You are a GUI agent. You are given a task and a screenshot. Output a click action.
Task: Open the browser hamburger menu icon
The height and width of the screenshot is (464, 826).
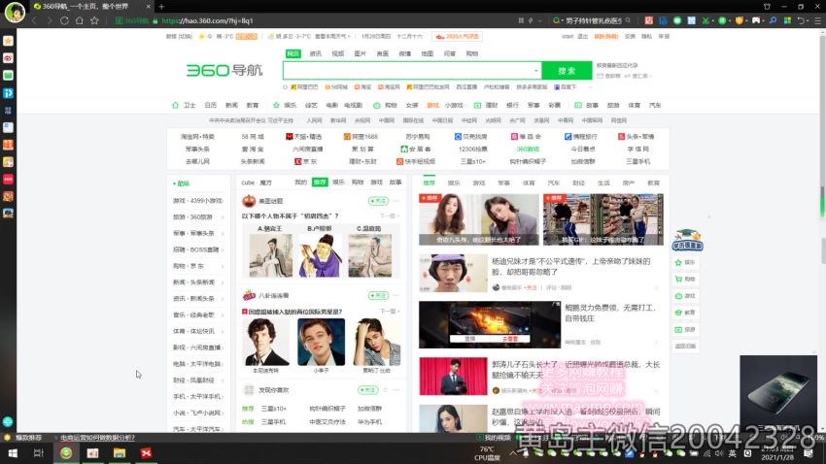pos(817,20)
